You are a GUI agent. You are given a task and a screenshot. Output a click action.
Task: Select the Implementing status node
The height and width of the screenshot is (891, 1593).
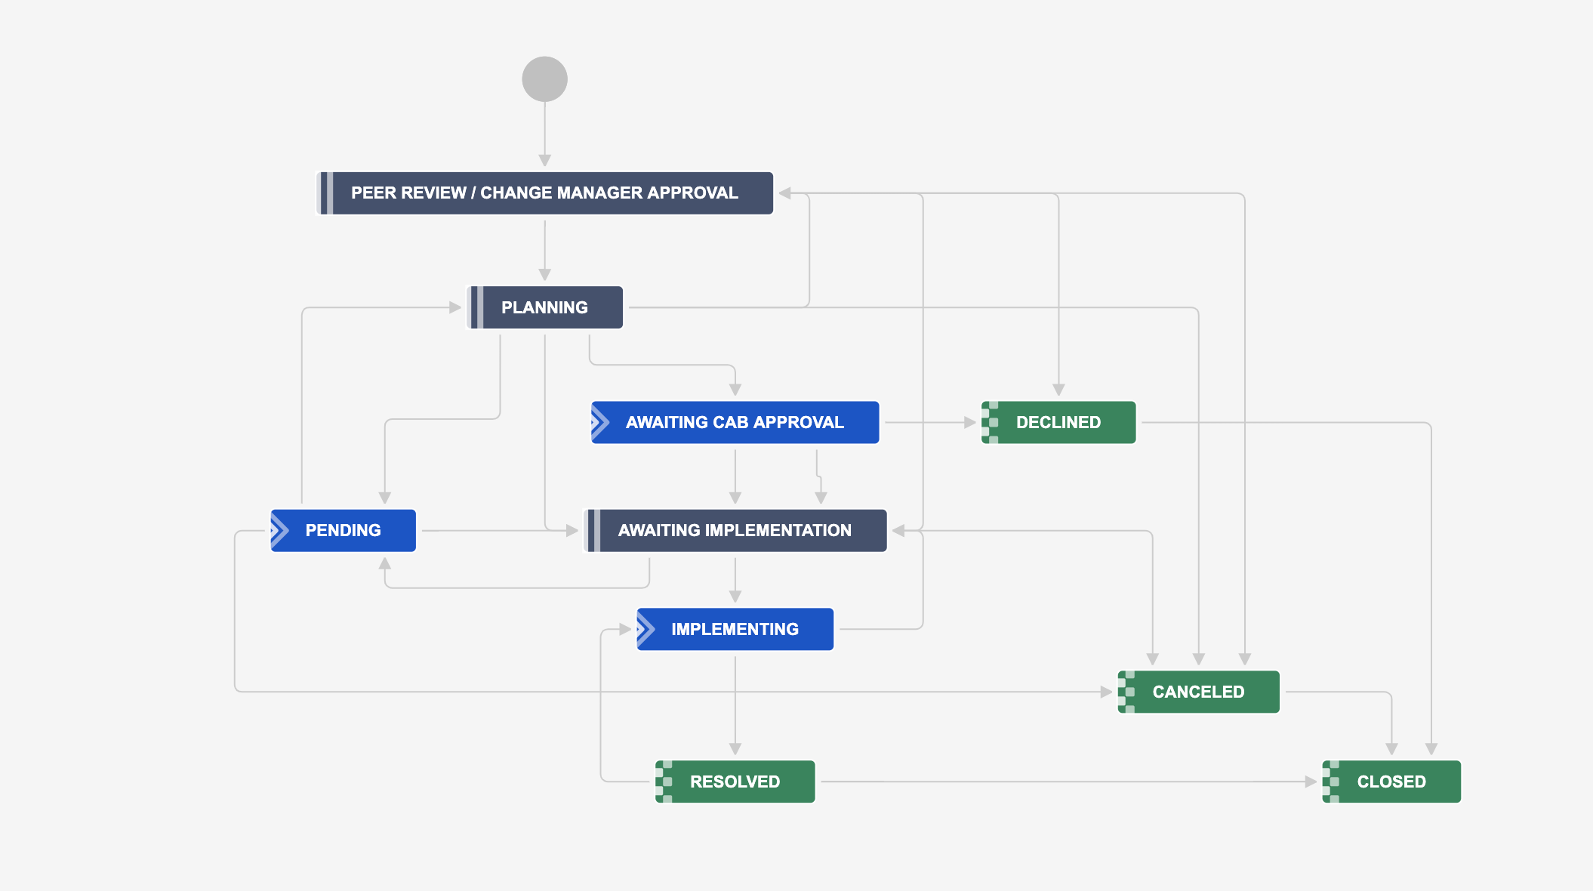[735, 629]
